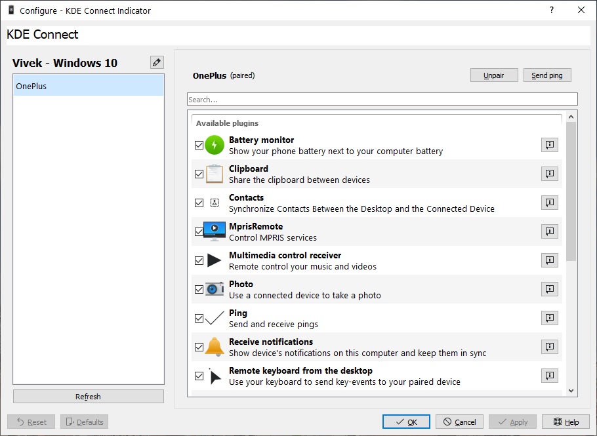Click the Remote keyboard cursor icon
This screenshot has height=436, width=597.
[x=215, y=376]
